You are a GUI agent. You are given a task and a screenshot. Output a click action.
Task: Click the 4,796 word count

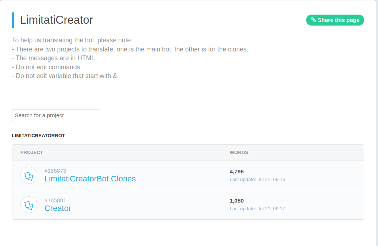pyautogui.click(x=237, y=172)
